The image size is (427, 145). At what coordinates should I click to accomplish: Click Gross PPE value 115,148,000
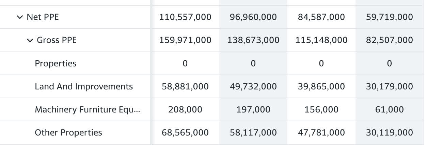[x=321, y=40]
